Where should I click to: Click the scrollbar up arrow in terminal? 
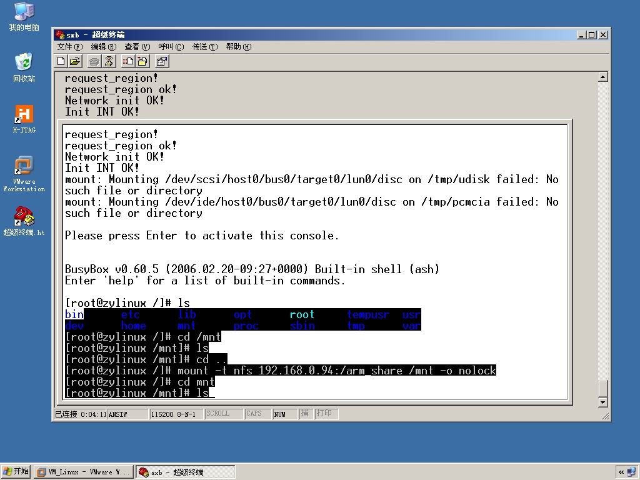603,77
